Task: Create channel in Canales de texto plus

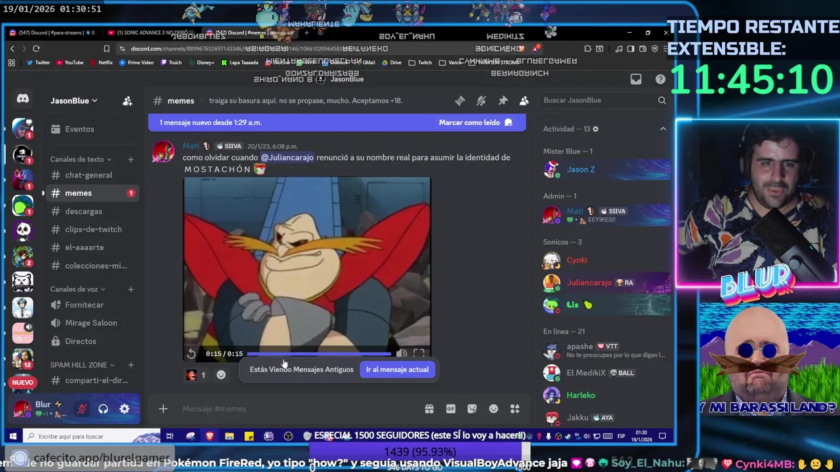Action: point(131,159)
